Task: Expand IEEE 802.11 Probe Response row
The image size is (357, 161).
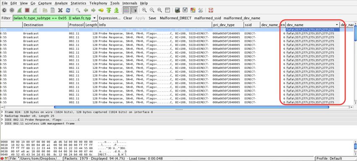Action: (2, 120)
